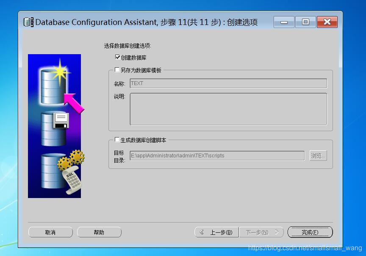Click the 目标目录 path input field
The width and height of the screenshot is (366, 256).
(x=217, y=156)
